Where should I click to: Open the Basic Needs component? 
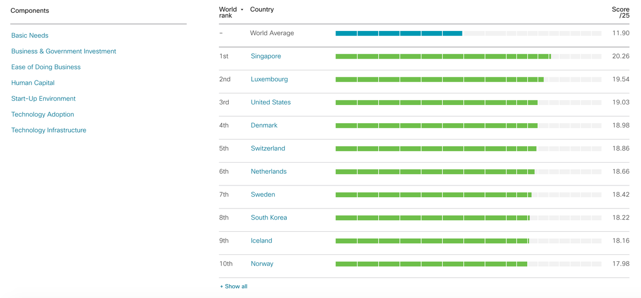[30, 36]
